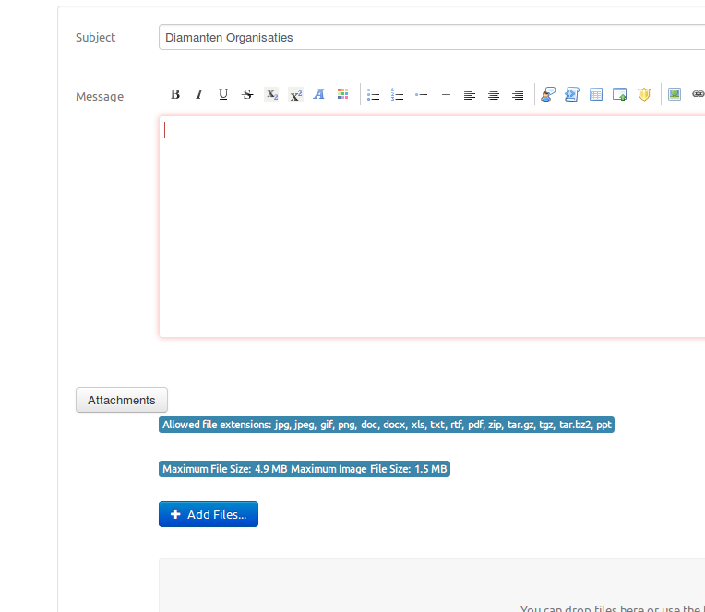Click the 'Subject' field label

click(95, 37)
